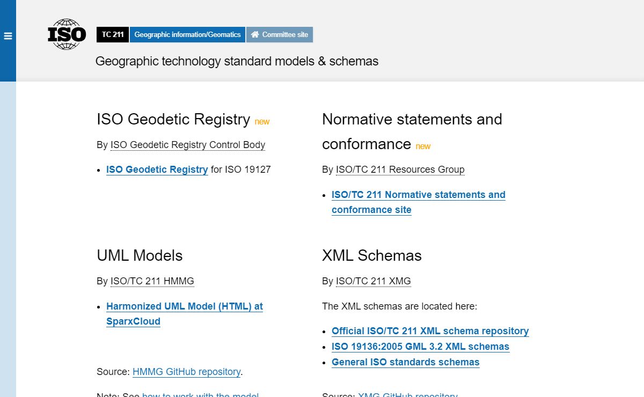Screen dimensions: 644x397
Task: Click ISO/TC 211 XMG author name
Action: [374, 281]
